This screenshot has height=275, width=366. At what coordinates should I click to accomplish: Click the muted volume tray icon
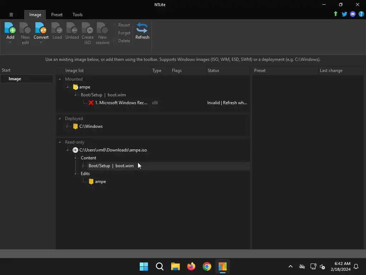(322, 266)
